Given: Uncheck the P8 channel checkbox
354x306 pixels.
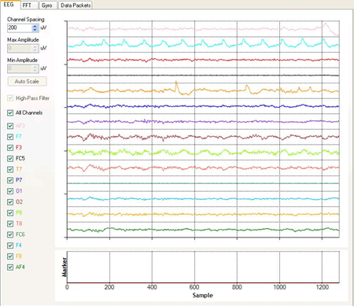Looking at the screenshot, I should point(10,212).
